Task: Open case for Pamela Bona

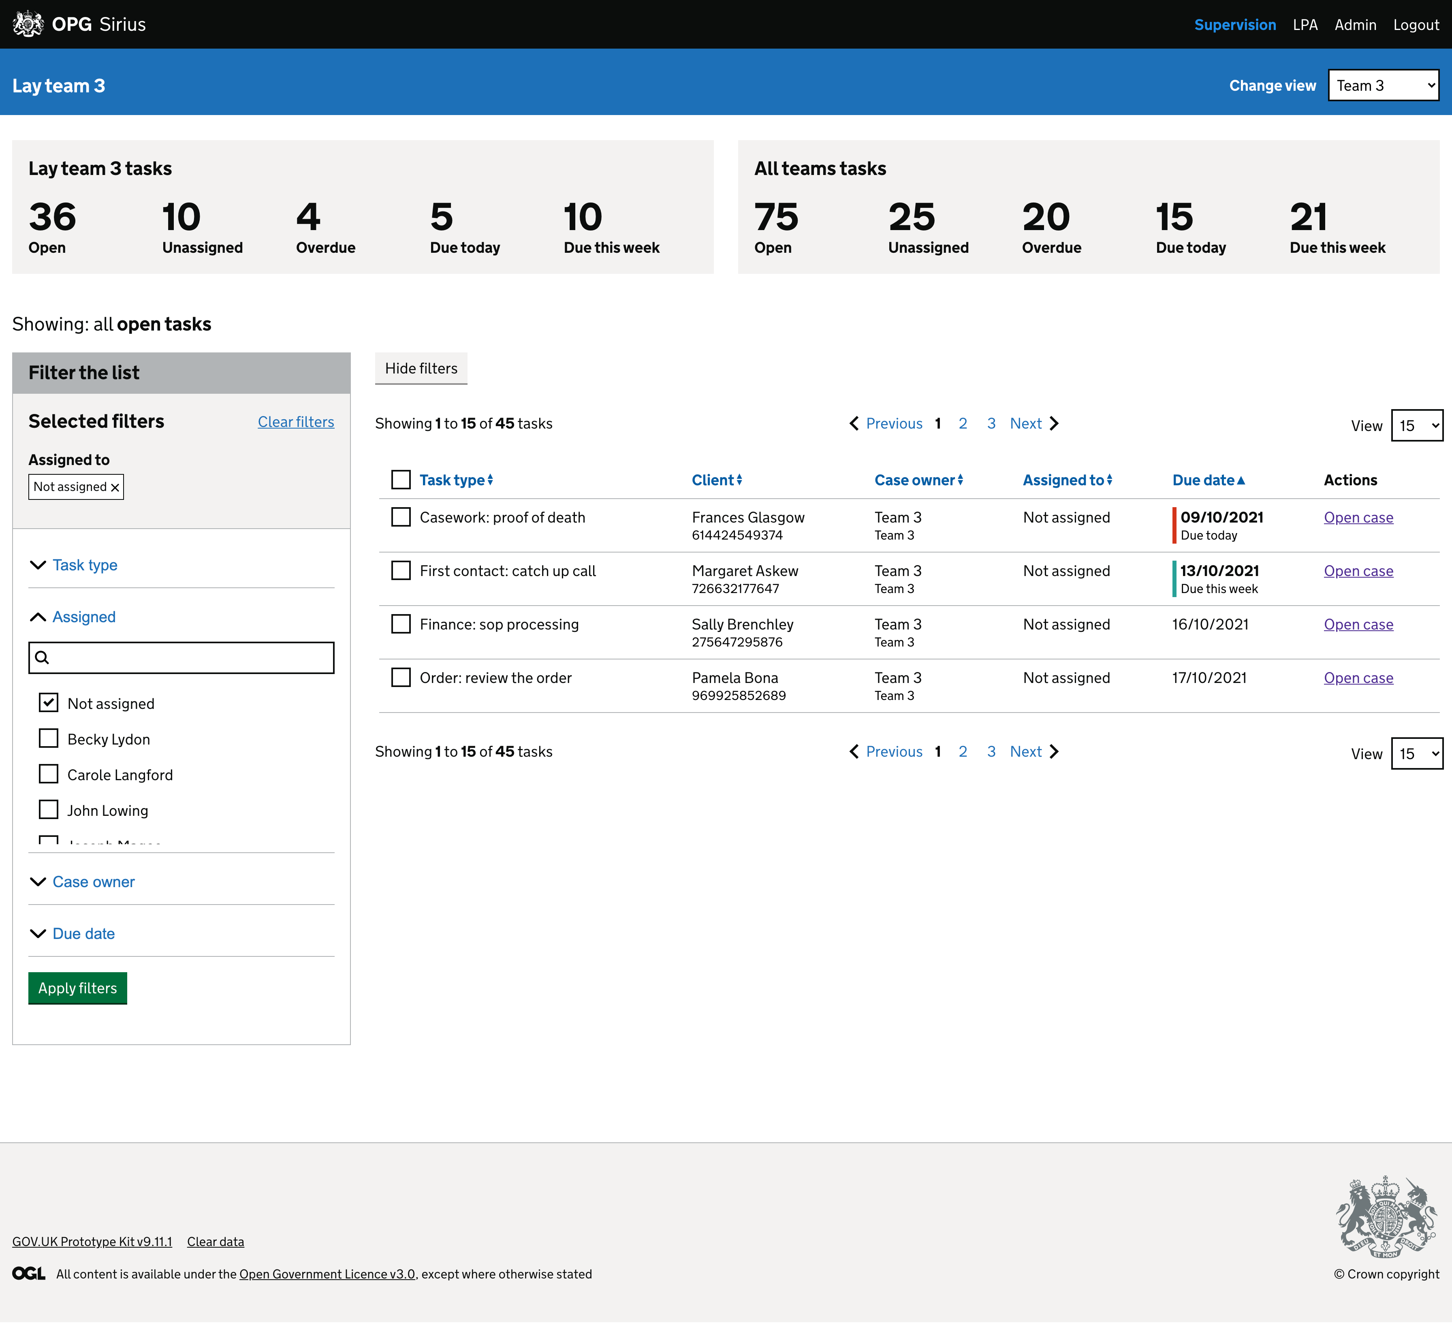Action: pyautogui.click(x=1358, y=678)
